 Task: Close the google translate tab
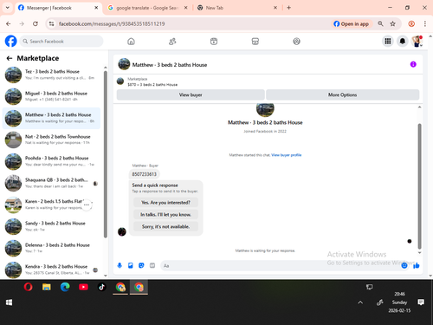[x=186, y=8]
